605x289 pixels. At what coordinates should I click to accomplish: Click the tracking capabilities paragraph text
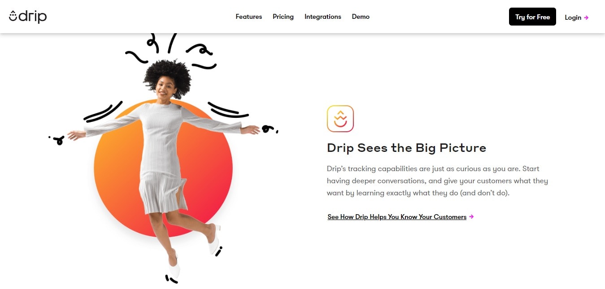click(x=437, y=181)
